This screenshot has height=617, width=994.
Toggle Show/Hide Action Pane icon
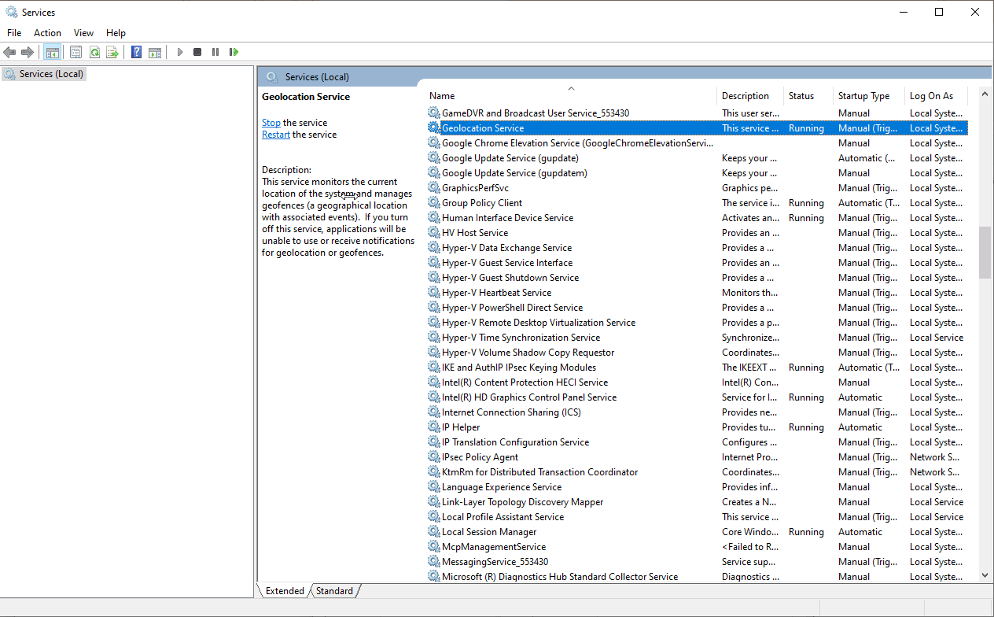[155, 53]
